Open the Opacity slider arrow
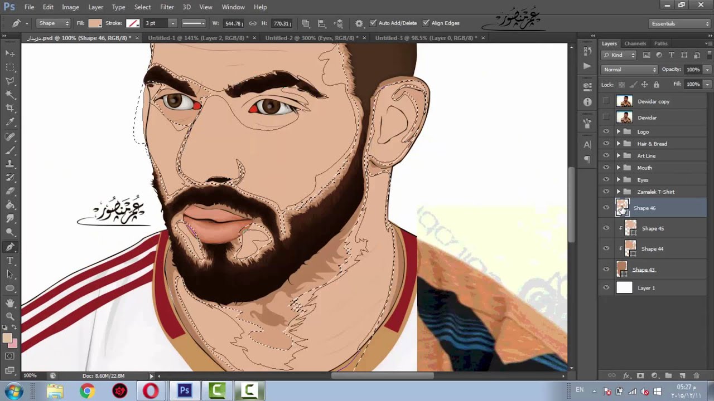Screen dimensions: 714x401 pos(708,70)
